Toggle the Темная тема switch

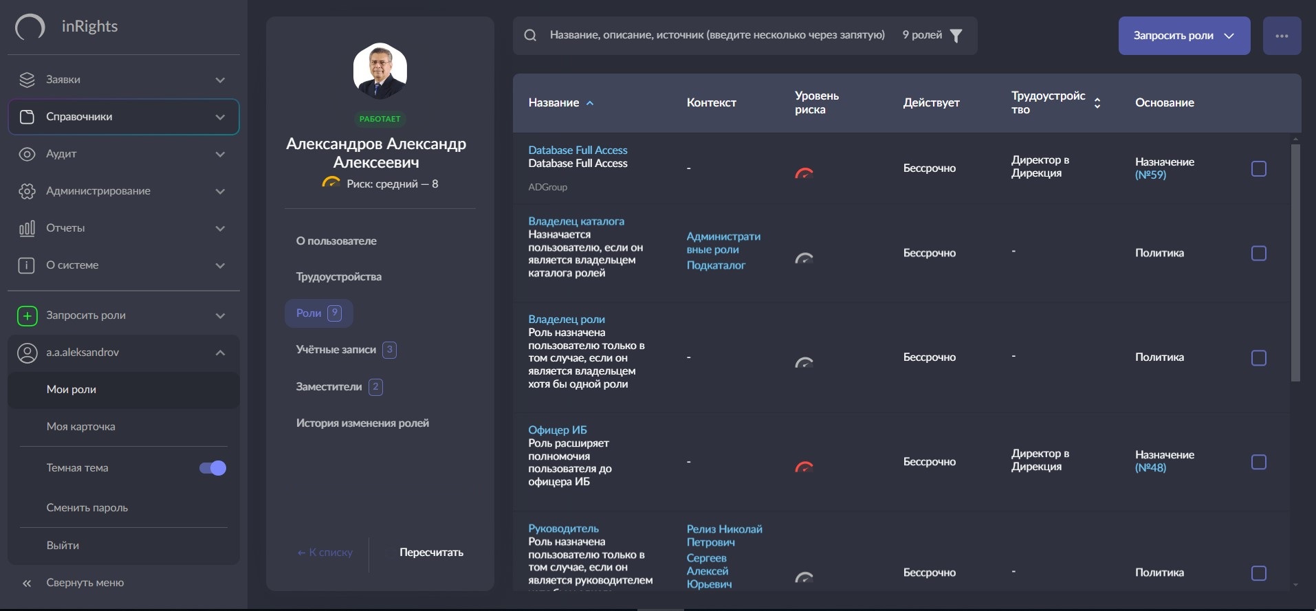point(212,468)
